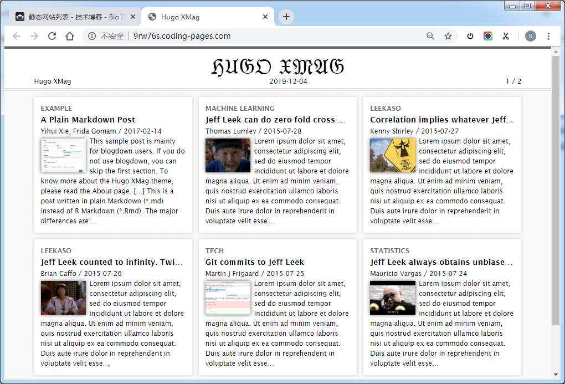This screenshot has width=565, height=384.
Task: Open the Chrome three-dot menu
Action: [x=548, y=36]
